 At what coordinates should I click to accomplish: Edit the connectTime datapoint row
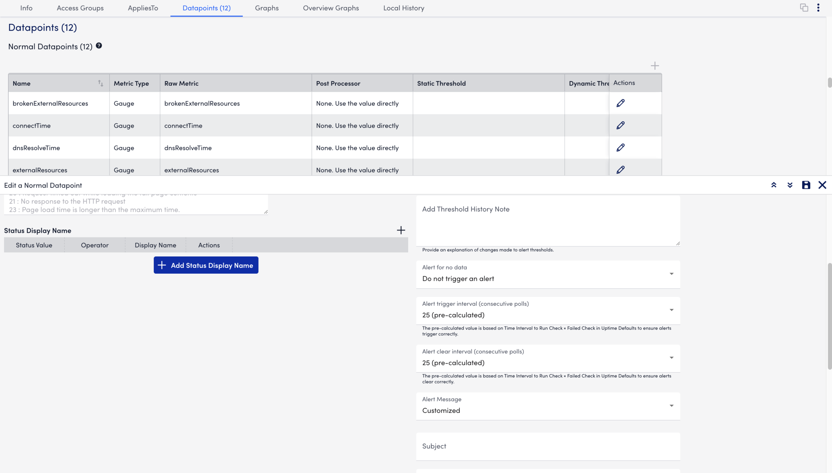tap(620, 125)
